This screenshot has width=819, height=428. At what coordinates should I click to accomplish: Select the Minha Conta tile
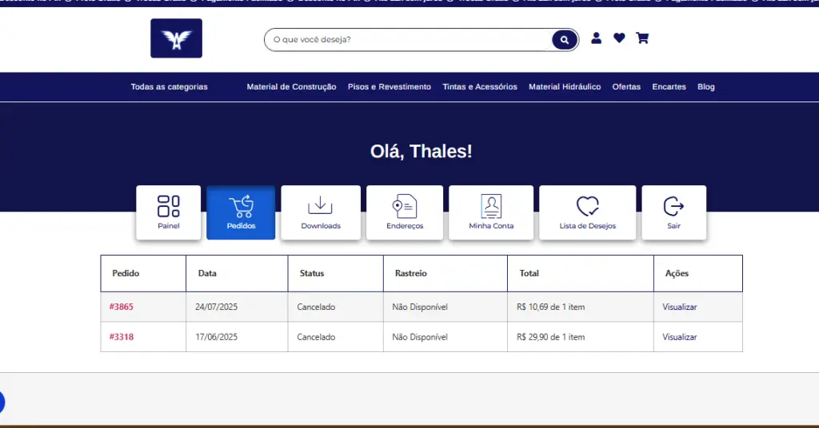491,212
